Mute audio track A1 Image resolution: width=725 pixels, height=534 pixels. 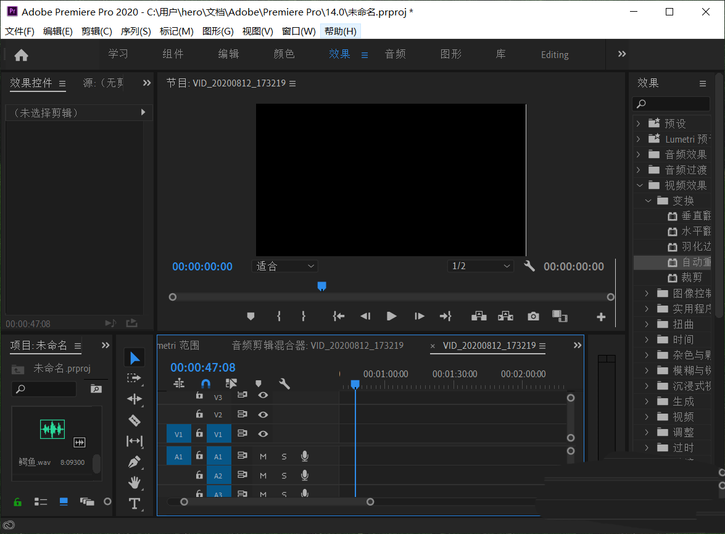(x=263, y=457)
